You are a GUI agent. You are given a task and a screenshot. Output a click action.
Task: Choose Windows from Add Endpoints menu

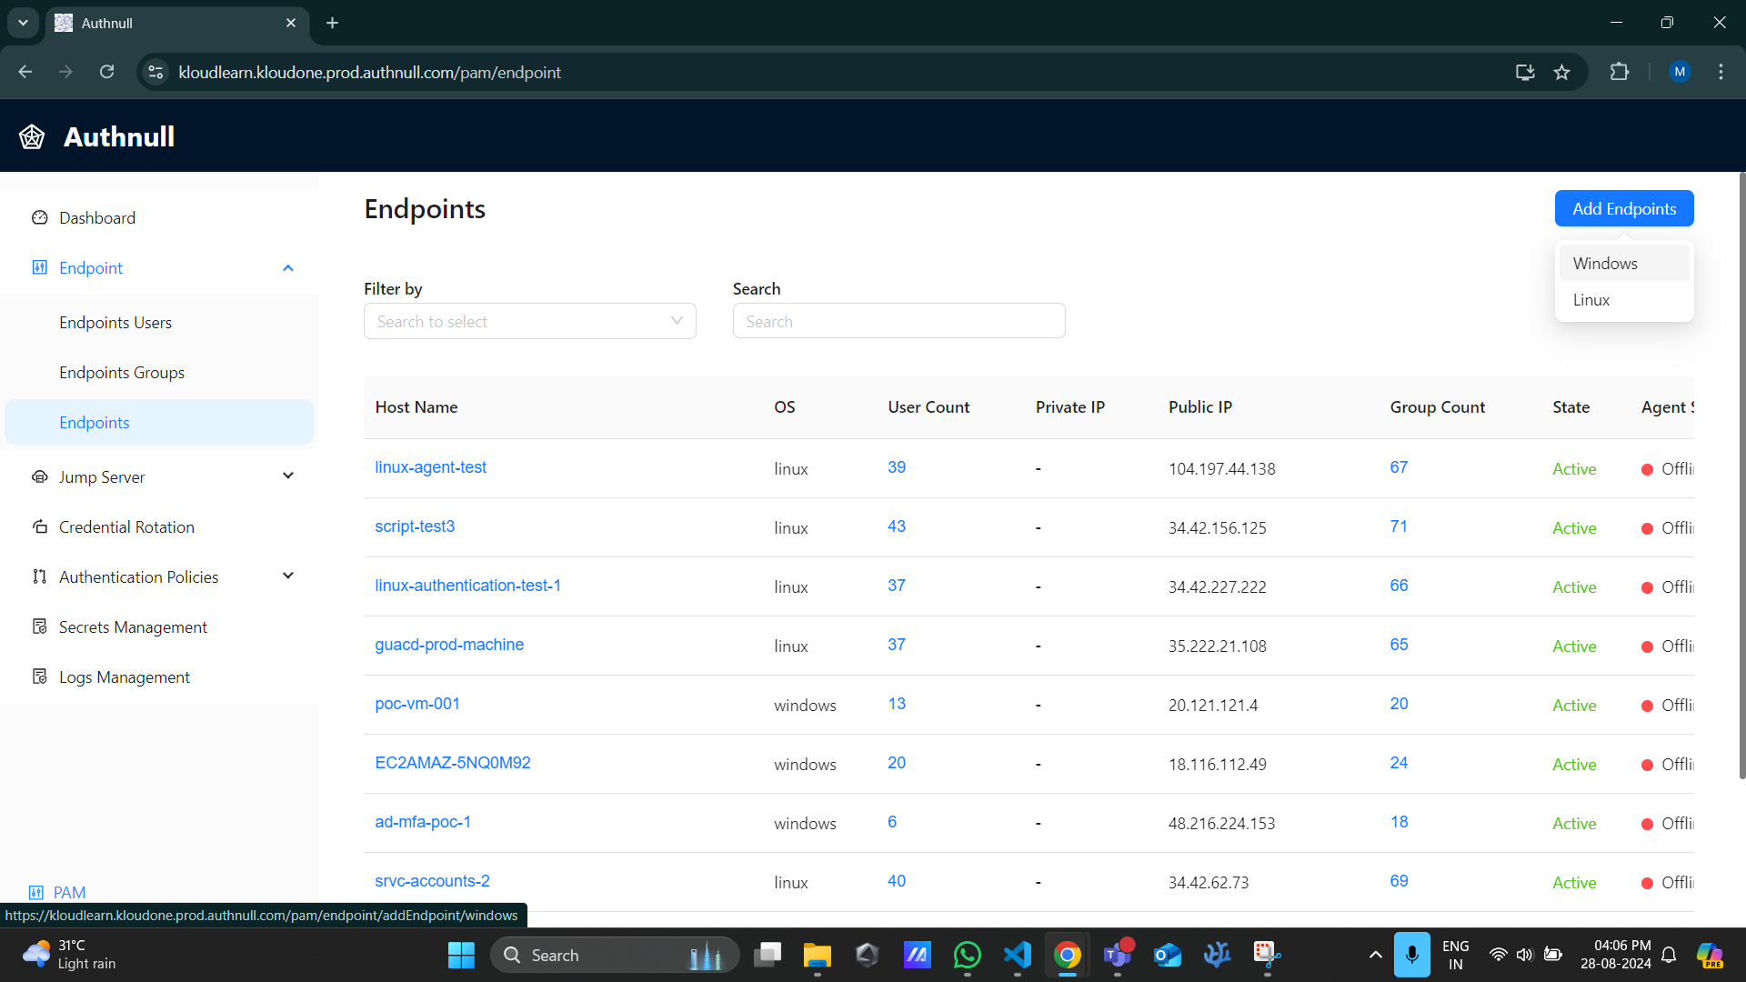(x=1605, y=264)
